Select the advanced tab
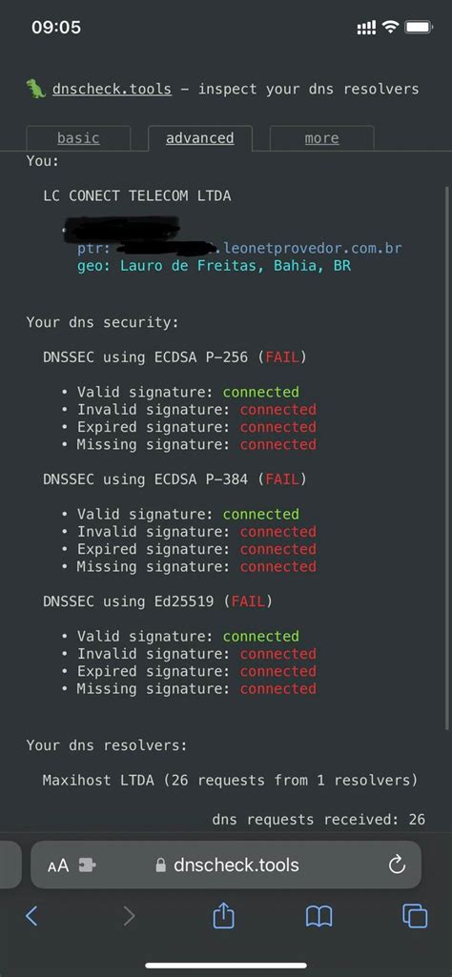 tap(200, 138)
